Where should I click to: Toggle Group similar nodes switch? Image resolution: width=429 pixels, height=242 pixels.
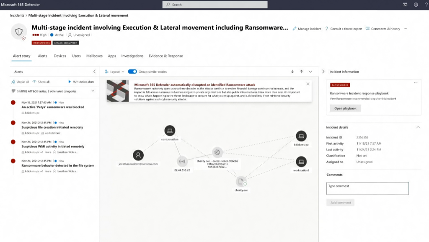[x=132, y=72]
